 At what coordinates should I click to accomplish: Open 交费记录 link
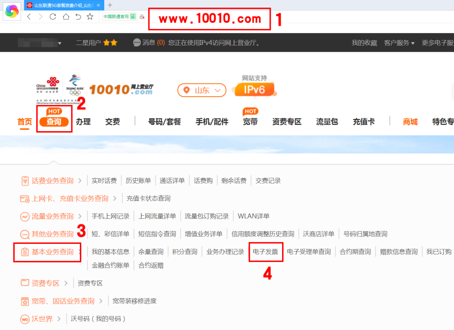pyautogui.click(x=268, y=181)
